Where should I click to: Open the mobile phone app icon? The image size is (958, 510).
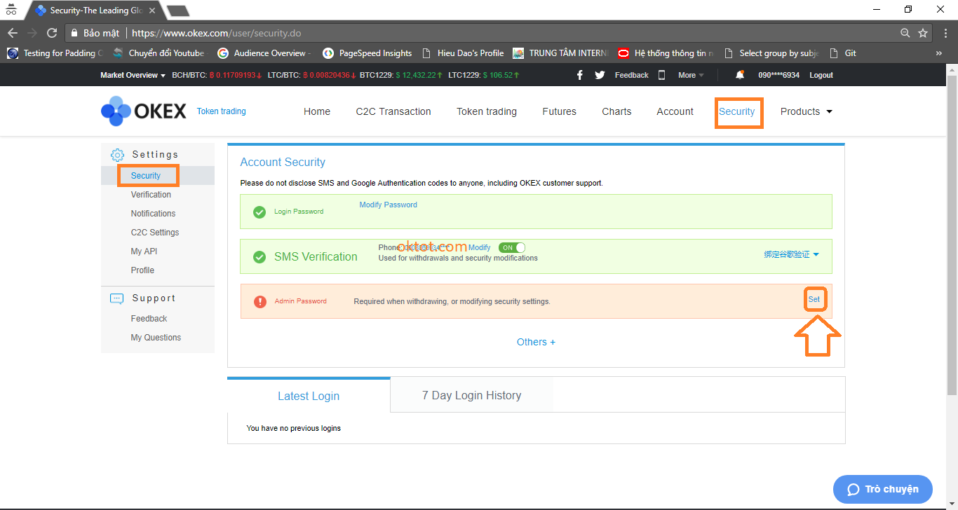point(661,75)
